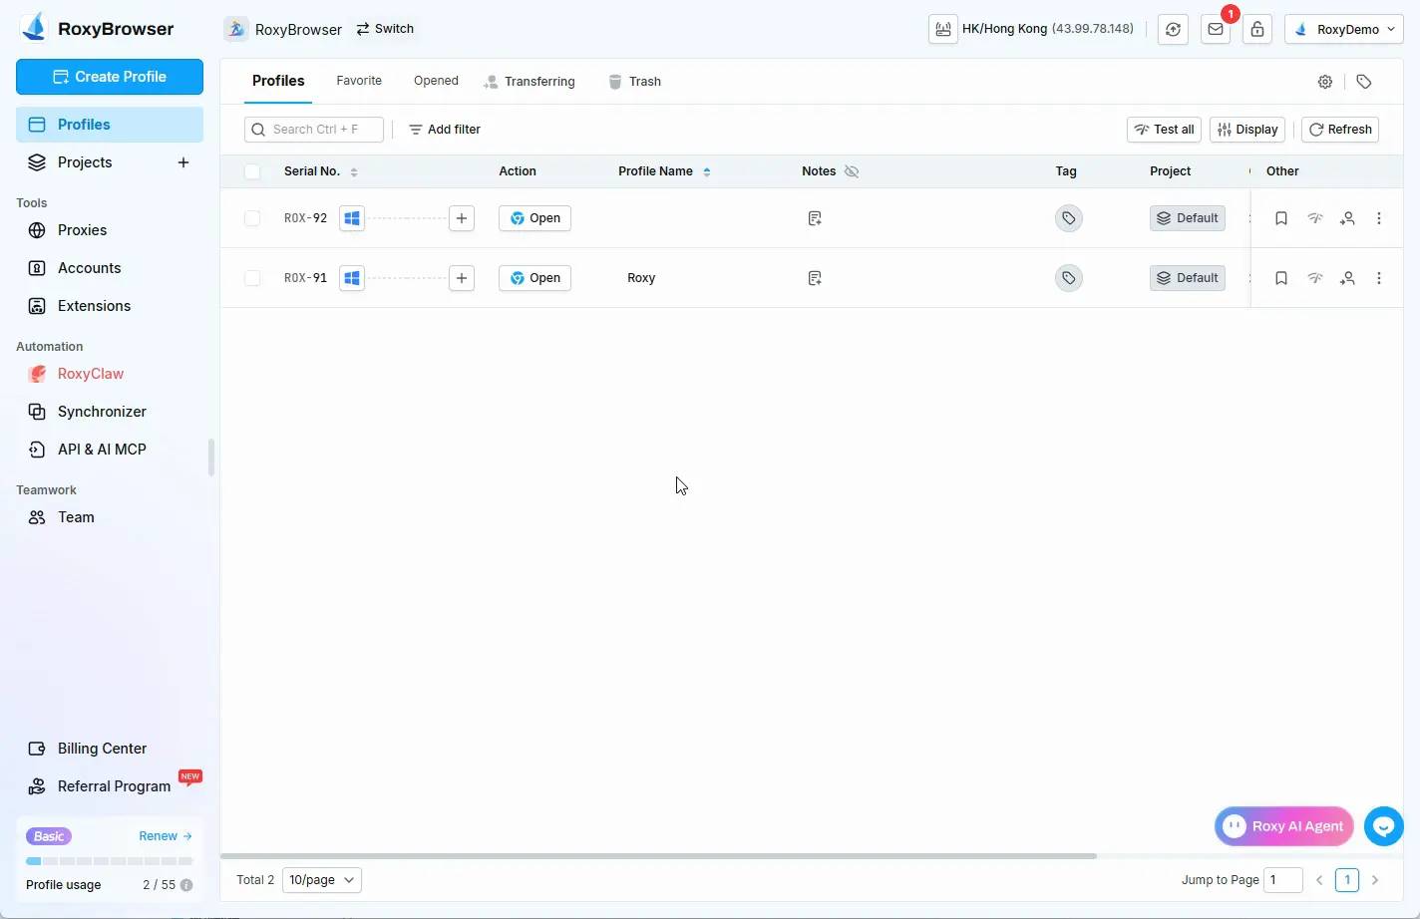Add a new project with plus icon
1420x919 pixels.
[183, 162]
